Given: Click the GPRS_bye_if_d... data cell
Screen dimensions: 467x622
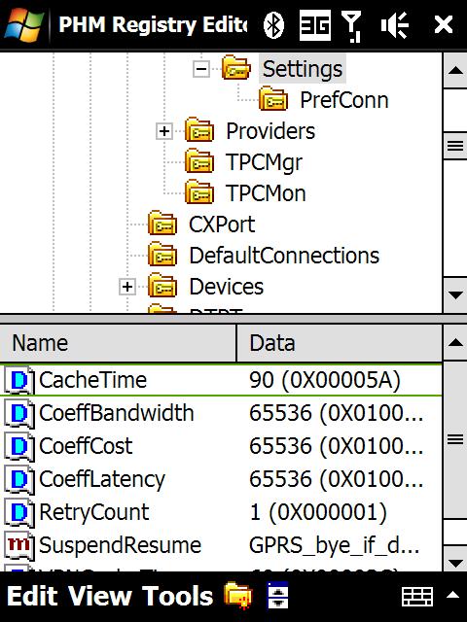Looking at the screenshot, I should pos(334,546).
